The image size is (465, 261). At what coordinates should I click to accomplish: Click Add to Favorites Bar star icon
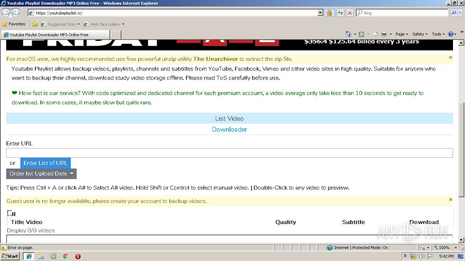pos(35,24)
